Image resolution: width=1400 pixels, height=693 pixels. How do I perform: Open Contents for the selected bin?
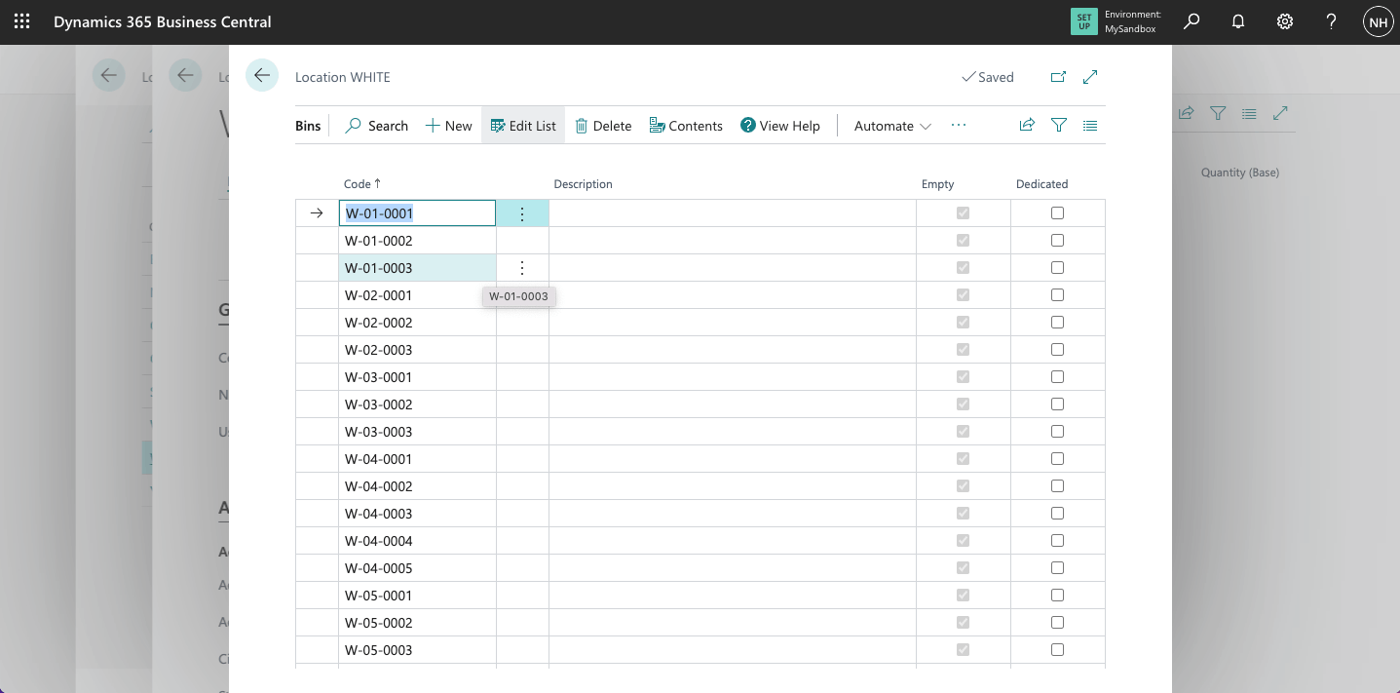coord(686,126)
